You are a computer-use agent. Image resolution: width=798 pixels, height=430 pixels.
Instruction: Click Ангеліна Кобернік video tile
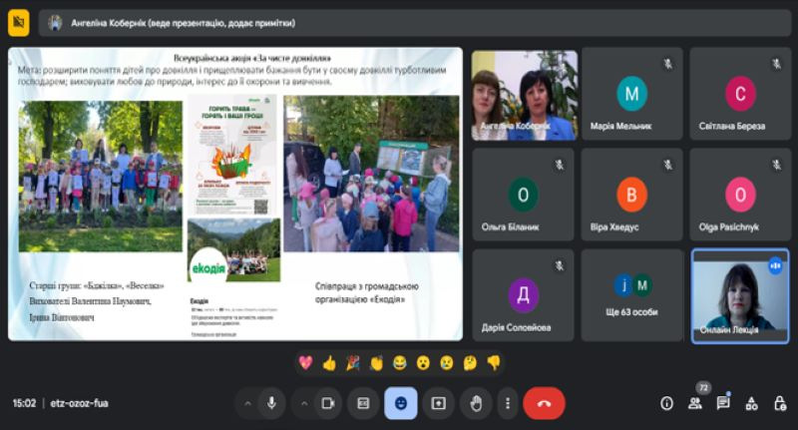(x=525, y=95)
